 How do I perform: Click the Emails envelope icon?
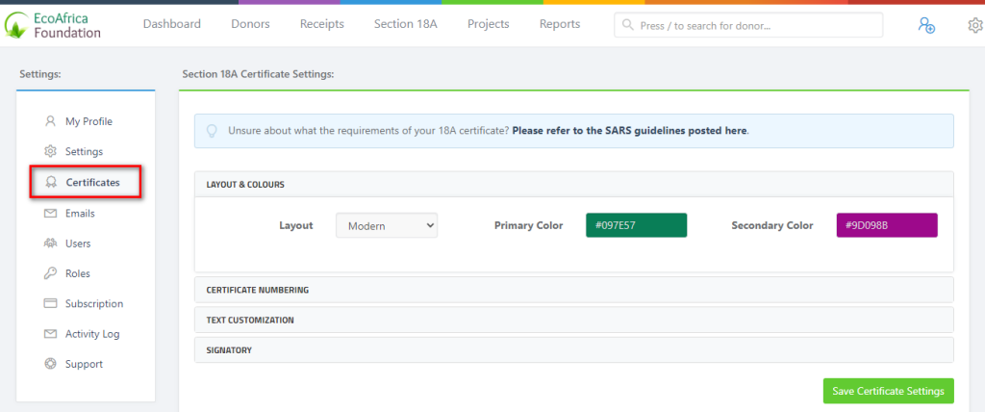(x=50, y=214)
